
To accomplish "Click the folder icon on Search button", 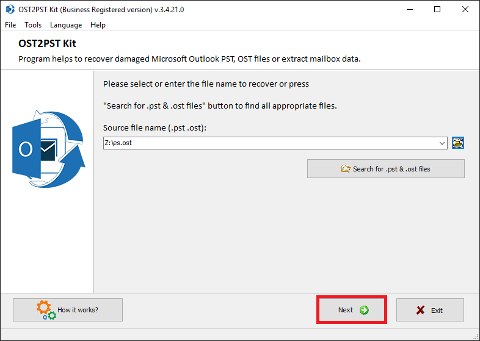I will tap(346, 169).
